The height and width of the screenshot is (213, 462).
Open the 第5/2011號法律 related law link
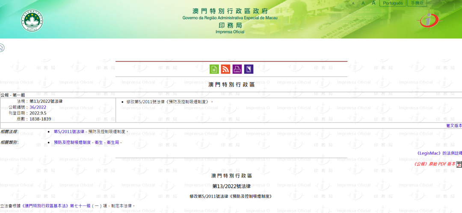click(69, 131)
